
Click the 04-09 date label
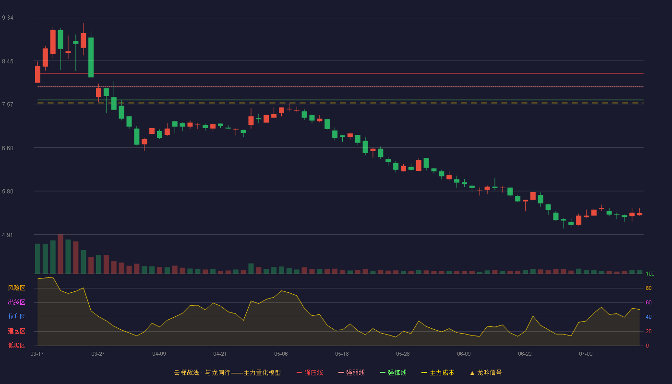tap(159, 354)
